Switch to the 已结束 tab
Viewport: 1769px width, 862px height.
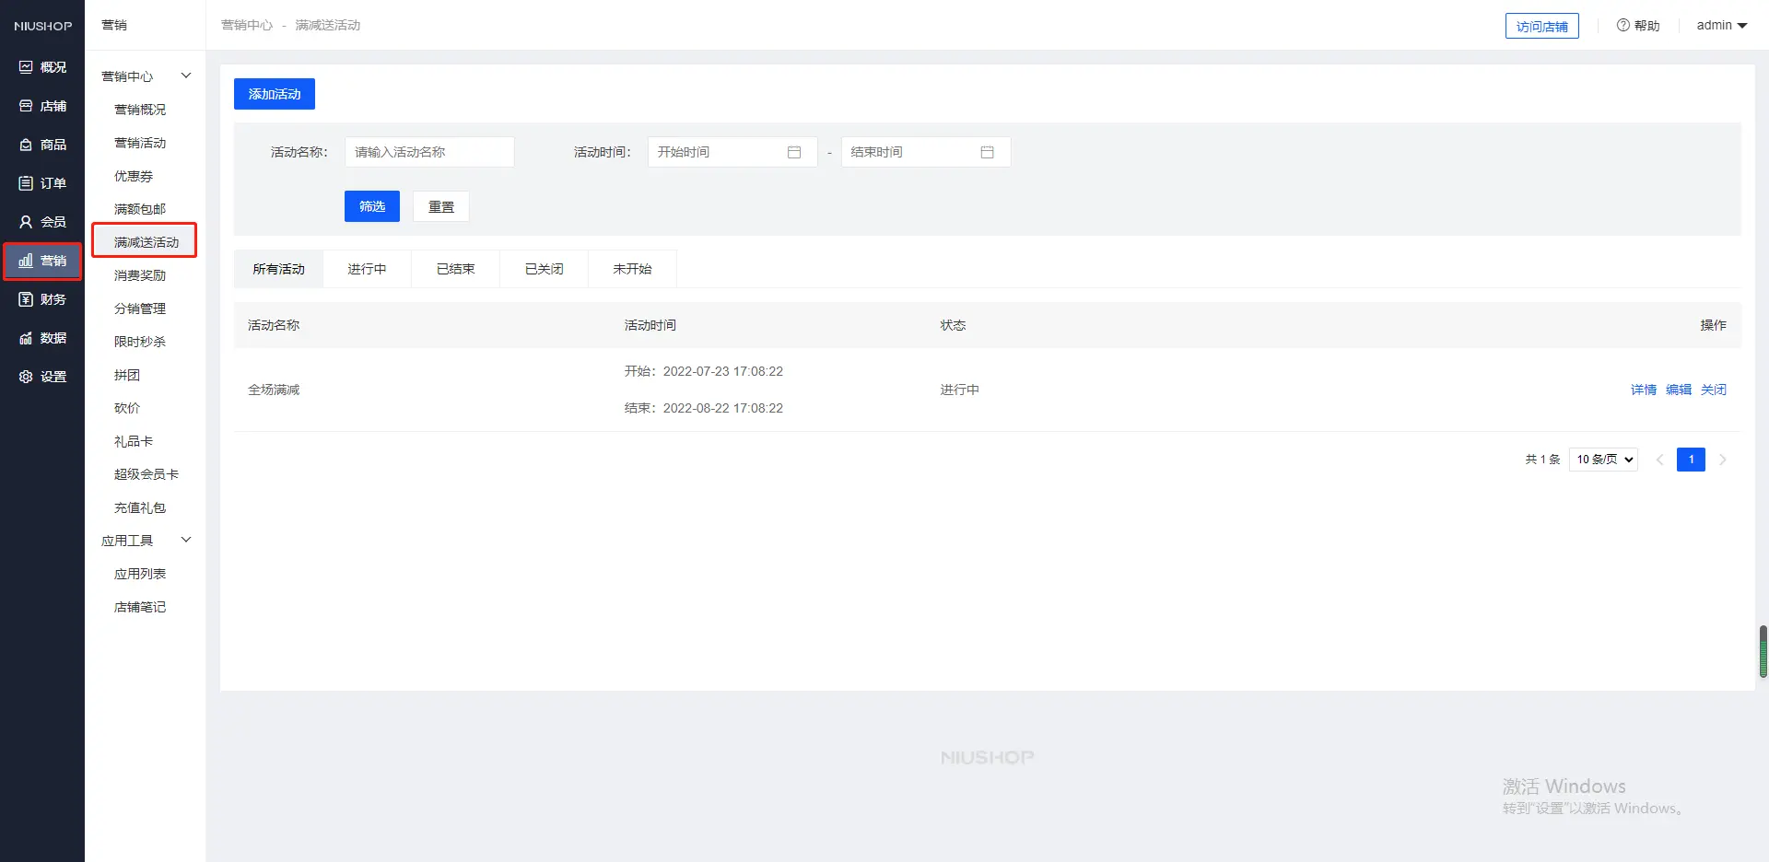pyautogui.click(x=455, y=269)
